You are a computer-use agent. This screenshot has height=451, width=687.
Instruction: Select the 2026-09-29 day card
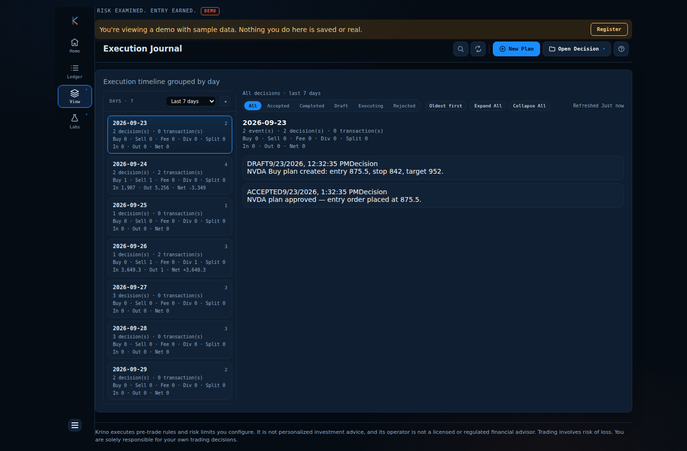point(170,381)
